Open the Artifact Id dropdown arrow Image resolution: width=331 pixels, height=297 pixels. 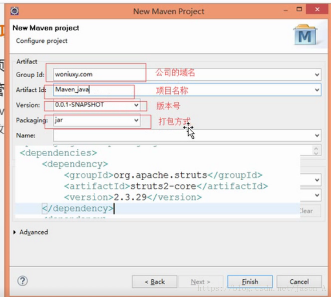(317, 90)
